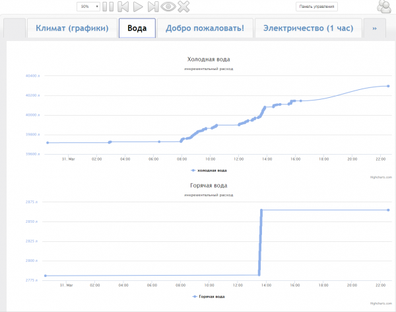The width and height of the screenshot is (396, 312).
Task: Expand more tabs with » arrow
Action: pos(374,28)
